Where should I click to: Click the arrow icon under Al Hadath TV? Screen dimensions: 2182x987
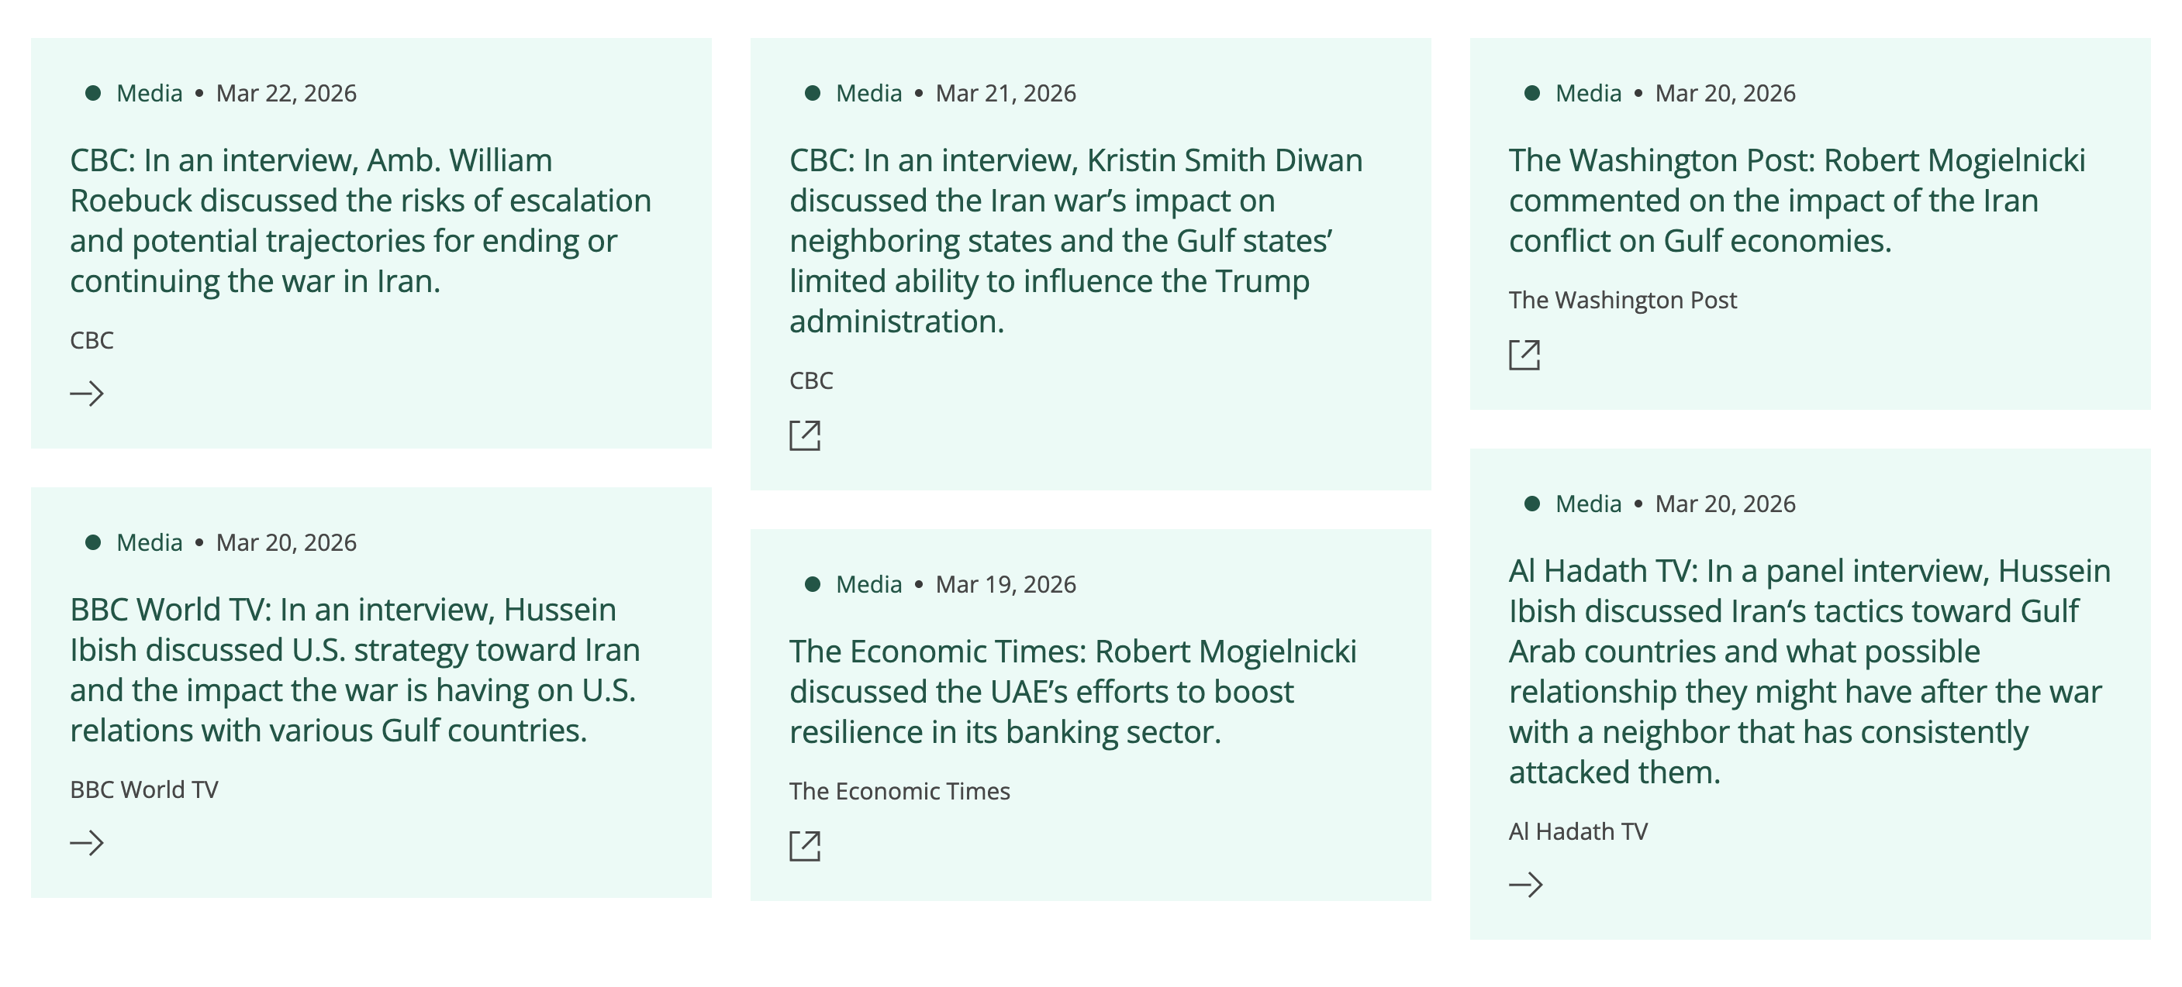pos(1525,885)
